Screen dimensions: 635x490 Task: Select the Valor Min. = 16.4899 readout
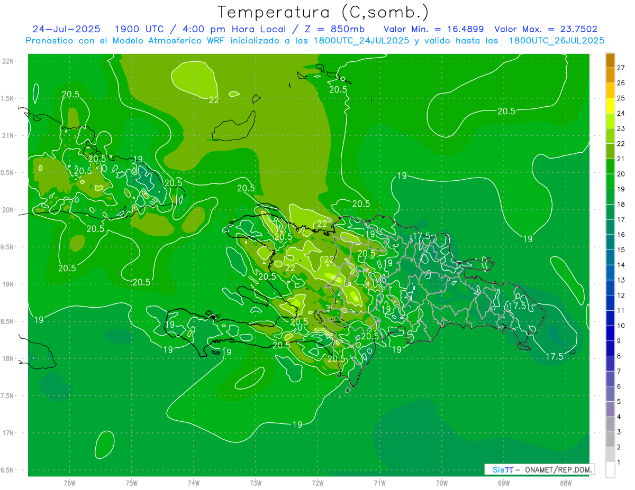click(433, 29)
